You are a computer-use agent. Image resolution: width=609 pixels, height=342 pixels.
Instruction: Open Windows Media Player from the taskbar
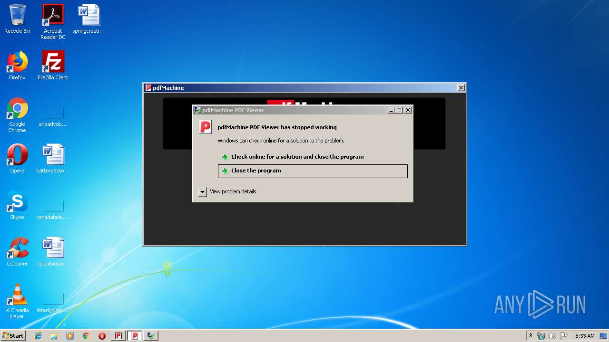70,336
